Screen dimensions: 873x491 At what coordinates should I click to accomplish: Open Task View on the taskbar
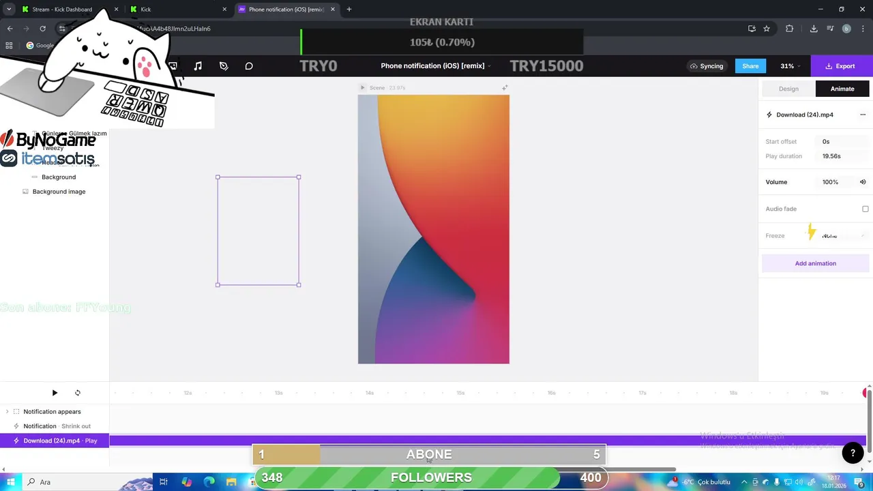(164, 482)
